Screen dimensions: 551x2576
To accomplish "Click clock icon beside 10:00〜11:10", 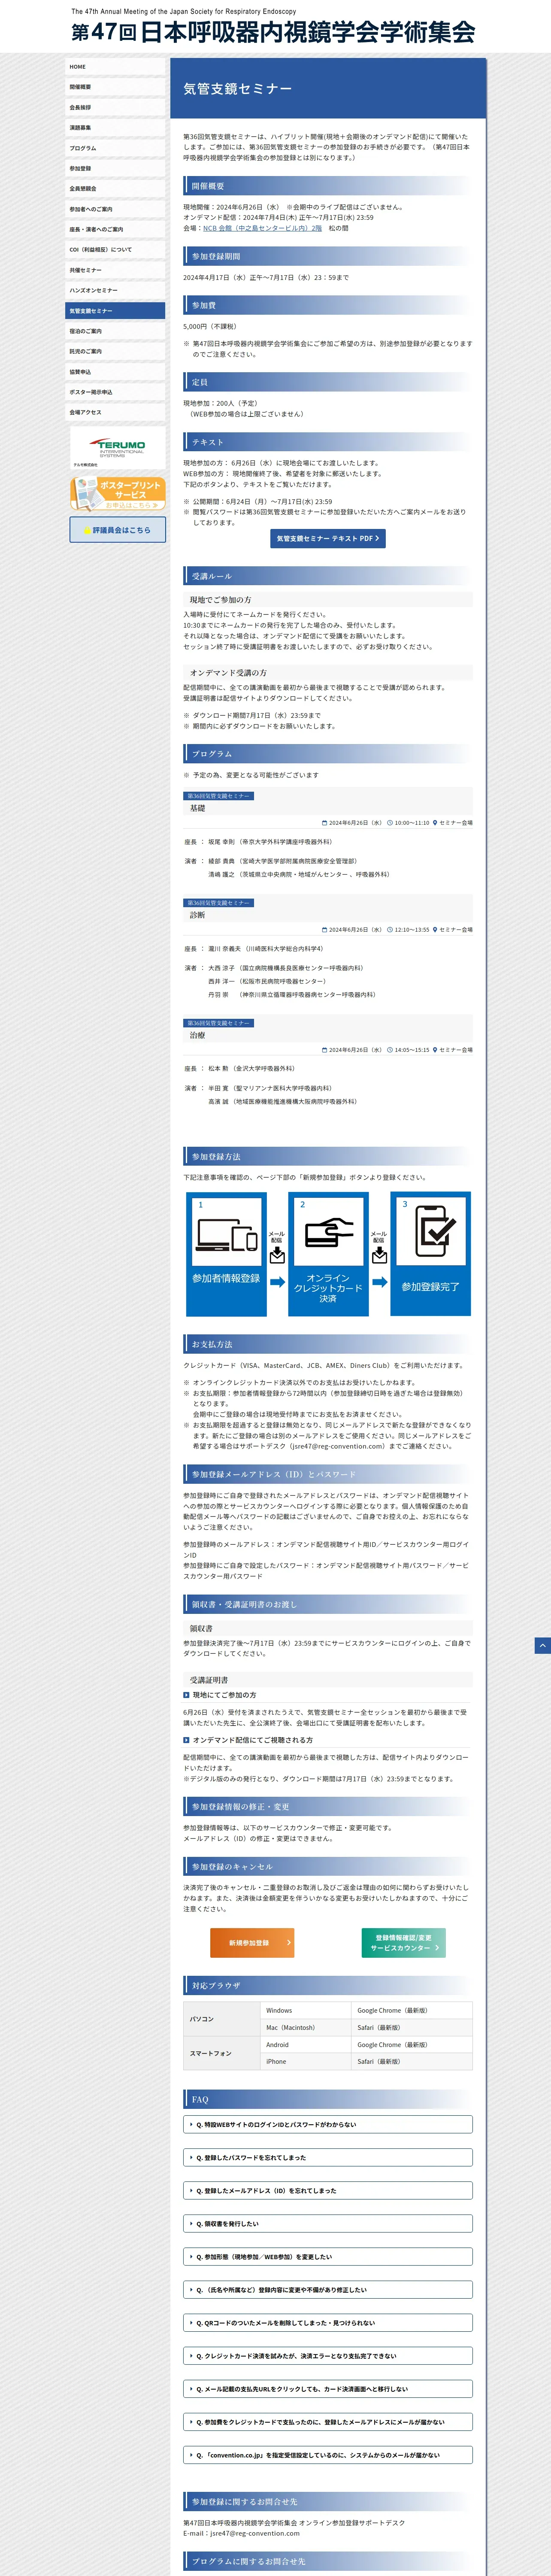I will click(x=390, y=823).
